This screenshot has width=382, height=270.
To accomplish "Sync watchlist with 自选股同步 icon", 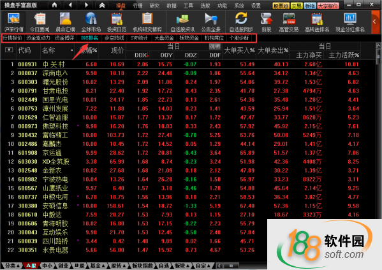I will (x=241, y=22).
